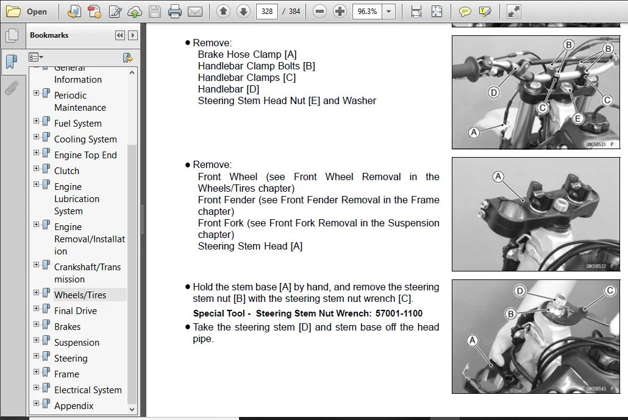Open the Brakes bookmark
Screen dimensions: 628x420
(67, 327)
